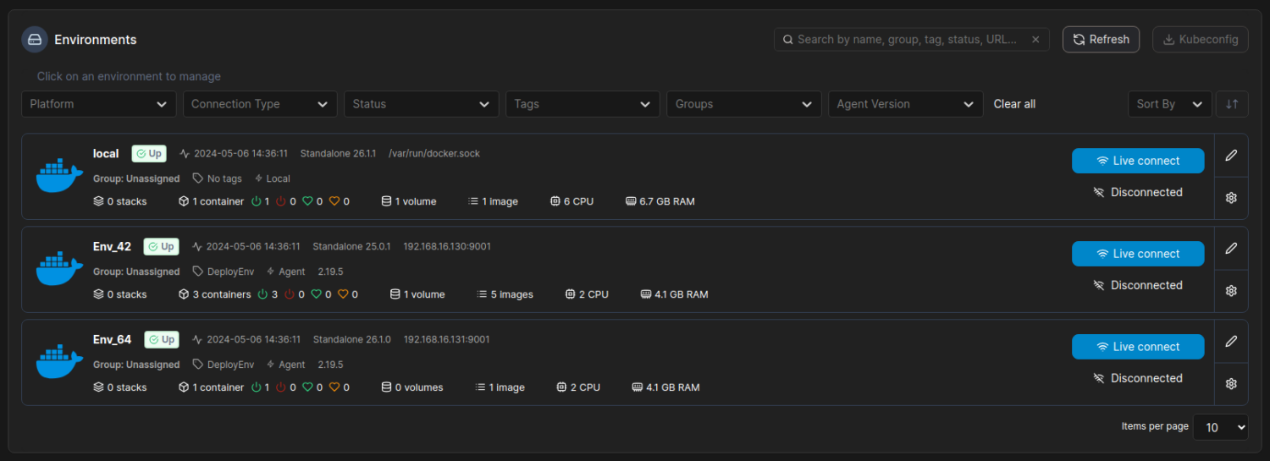Click the Docker whale icon for Env_42
The height and width of the screenshot is (461, 1270).
tap(59, 269)
